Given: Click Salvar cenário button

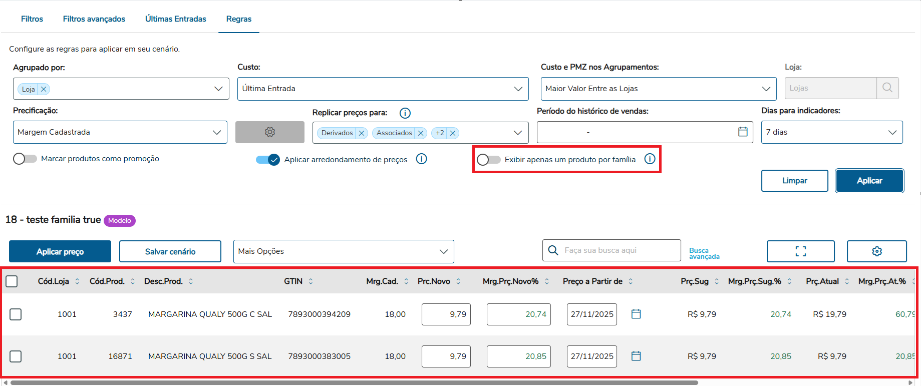Looking at the screenshot, I should 170,251.
